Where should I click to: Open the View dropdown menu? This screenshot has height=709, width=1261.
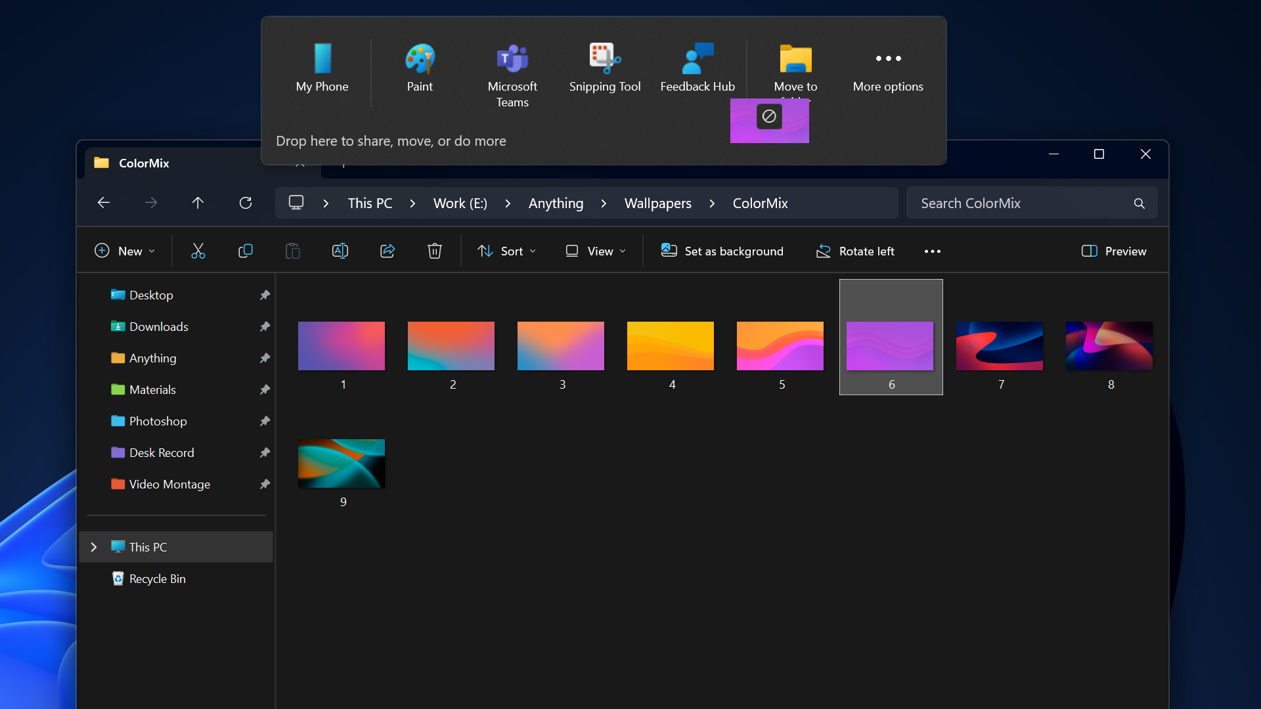pos(595,251)
